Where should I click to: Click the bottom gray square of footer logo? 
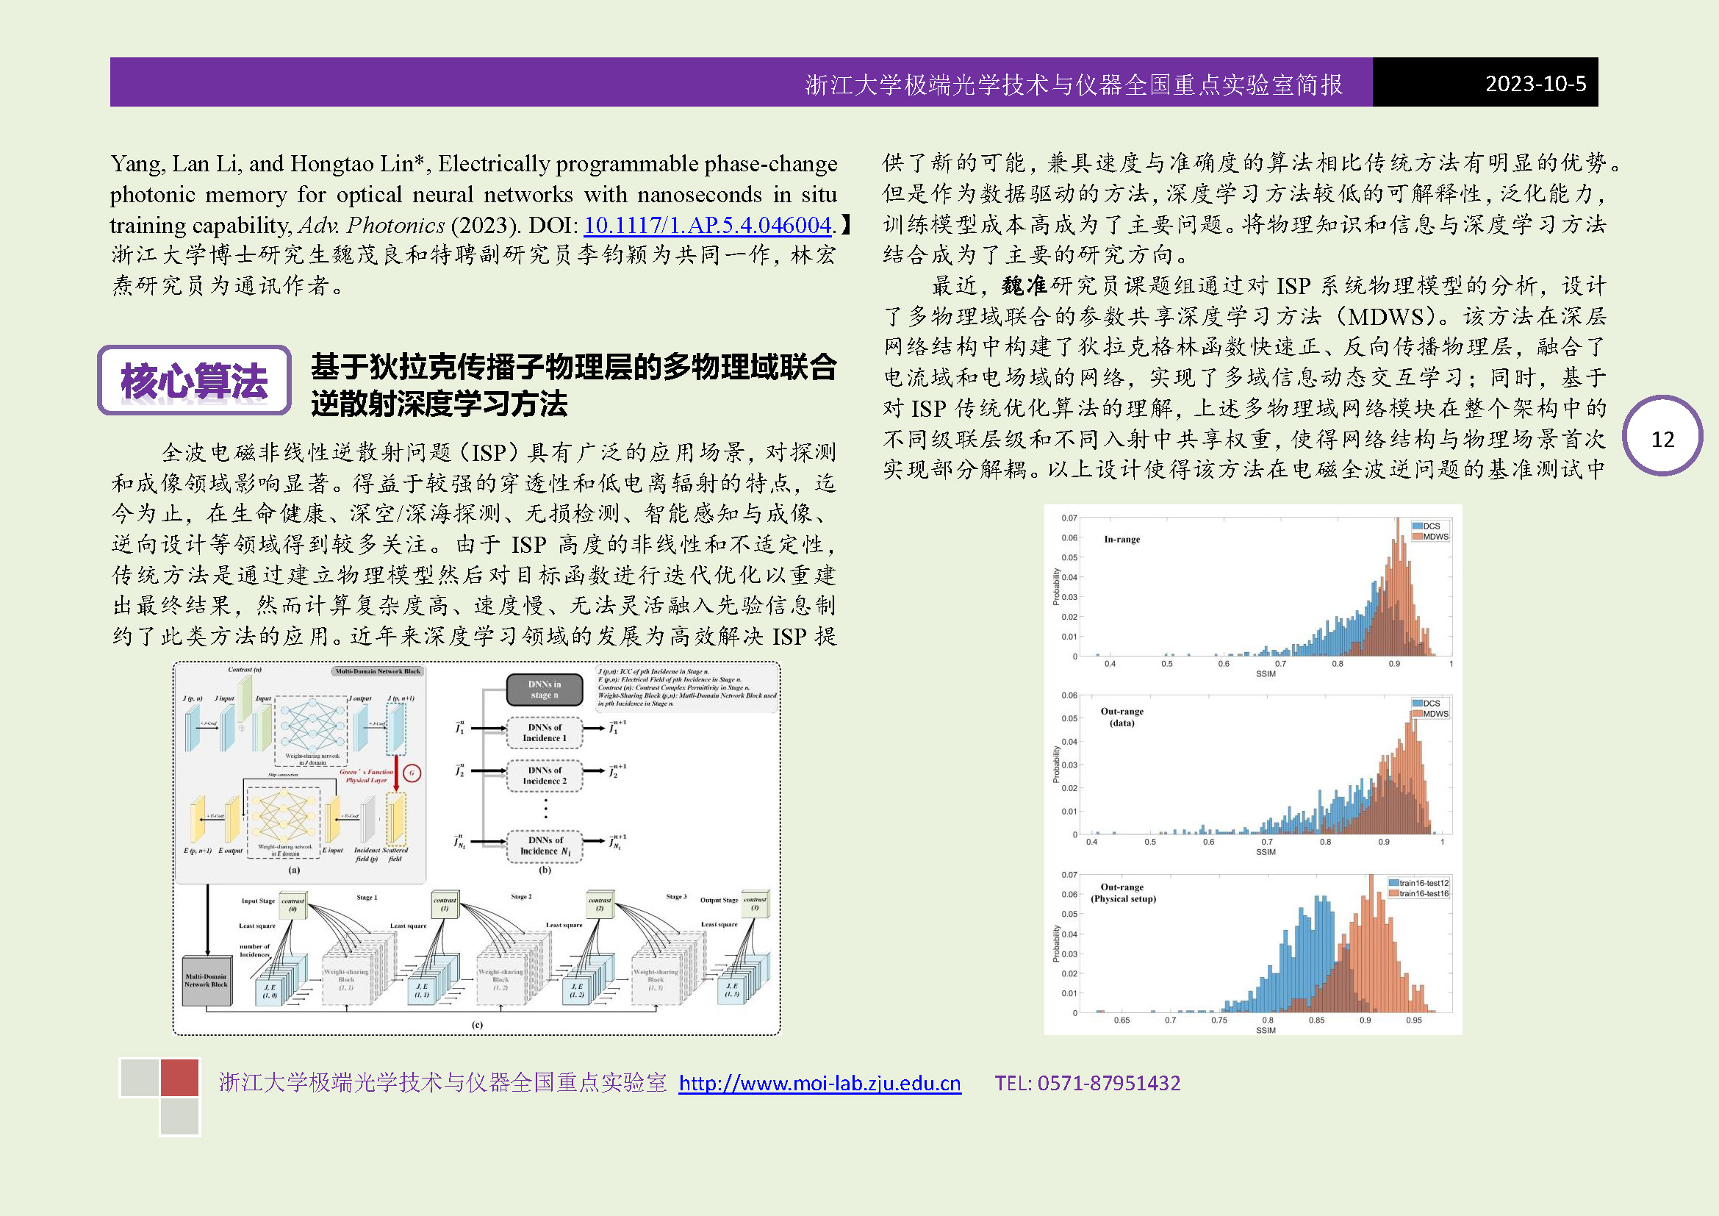pyautogui.click(x=179, y=1117)
